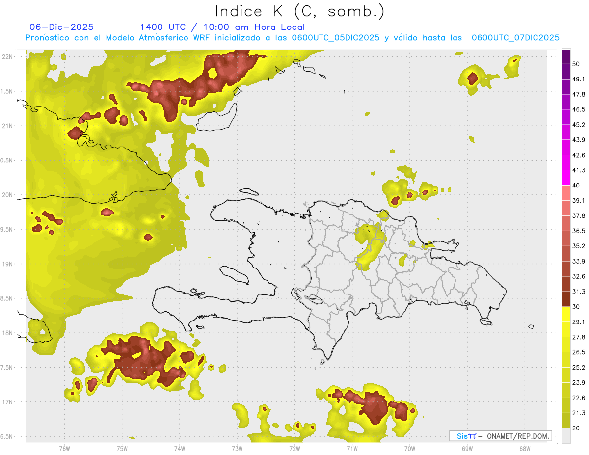The width and height of the screenshot is (589, 455).
Task: Select the colorbar value "41.3"
Action: 579,170
